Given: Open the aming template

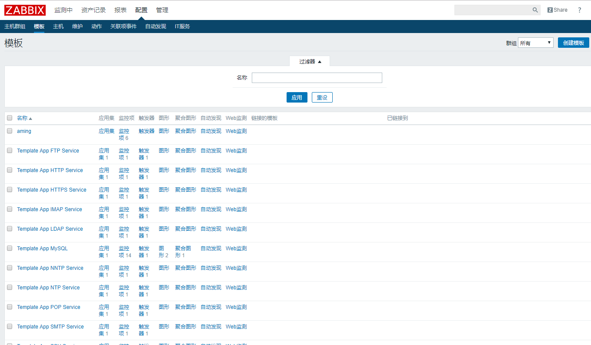Looking at the screenshot, I should coord(24,131).
